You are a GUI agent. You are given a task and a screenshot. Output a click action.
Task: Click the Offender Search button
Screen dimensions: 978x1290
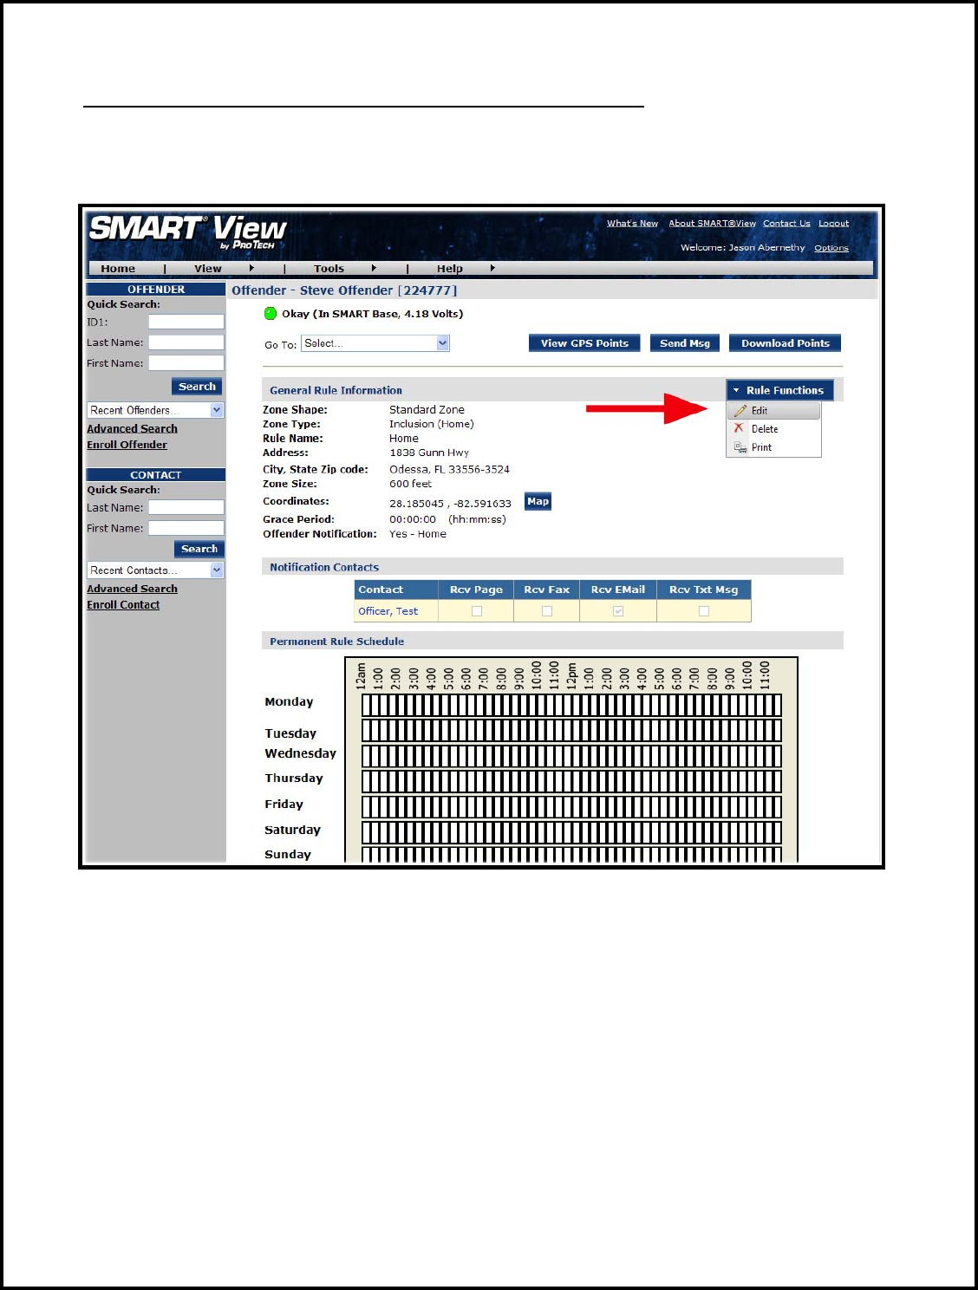coord(197,387)
